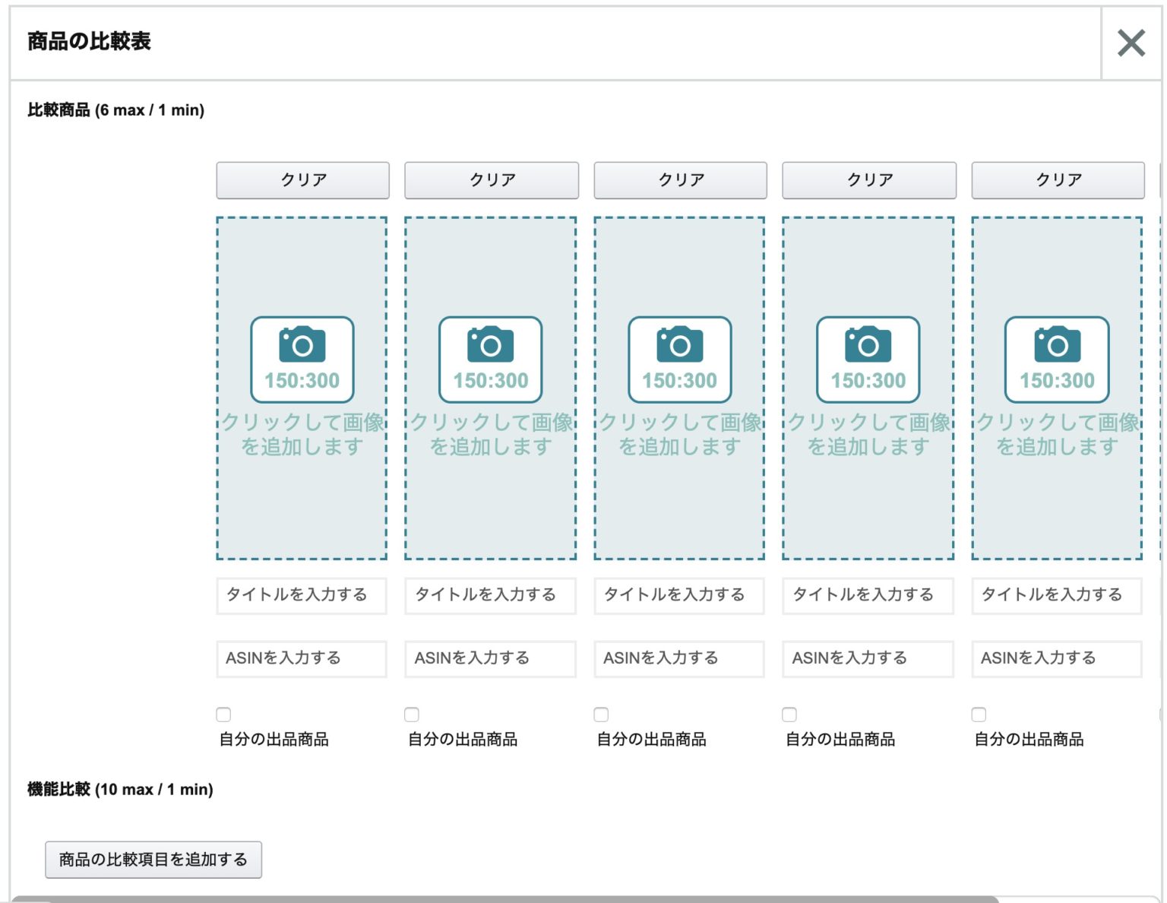Click the camera icon in the fourth product column
This screenshot has height=903, width=1167.
[x=868, y=346]
